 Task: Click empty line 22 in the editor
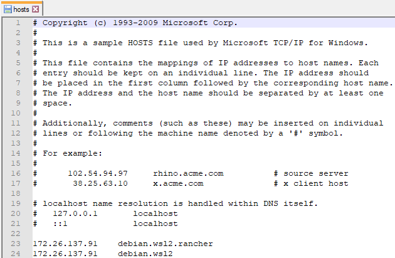coord(214,234)
